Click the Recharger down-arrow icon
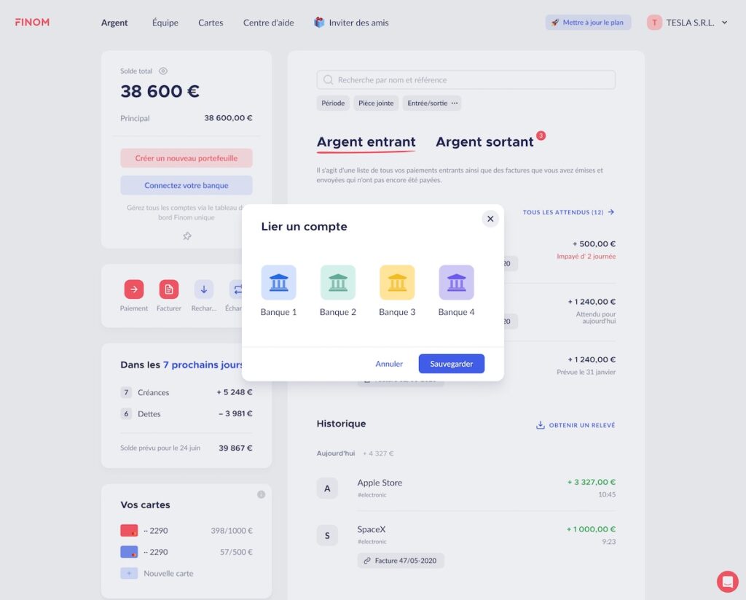Image resolution: width=746 pixels, height=600 pixels. click(204, 289)
